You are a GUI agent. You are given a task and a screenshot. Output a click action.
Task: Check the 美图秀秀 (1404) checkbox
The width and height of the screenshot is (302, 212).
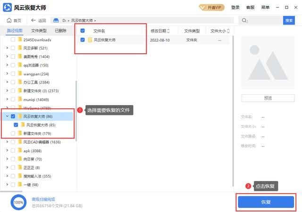click(13, 57)
